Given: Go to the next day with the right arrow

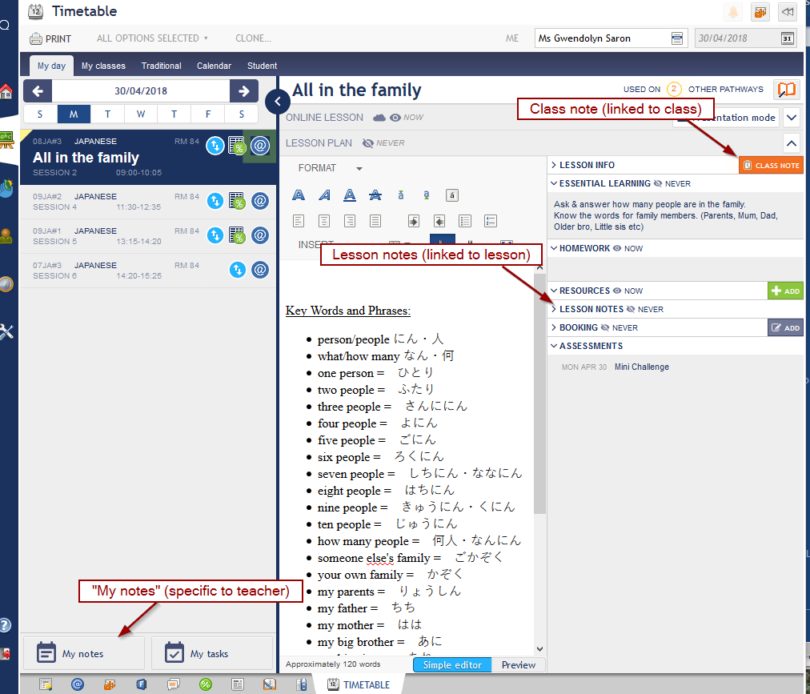Looking at the screenshot, I should click(243, 91).
